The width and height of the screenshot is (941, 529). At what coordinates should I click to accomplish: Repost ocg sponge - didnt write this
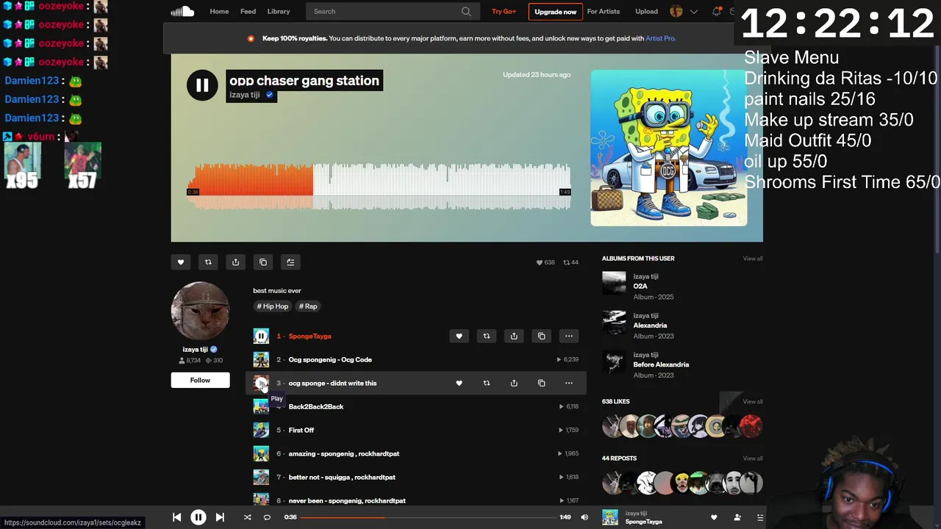(x=486, y=383)
